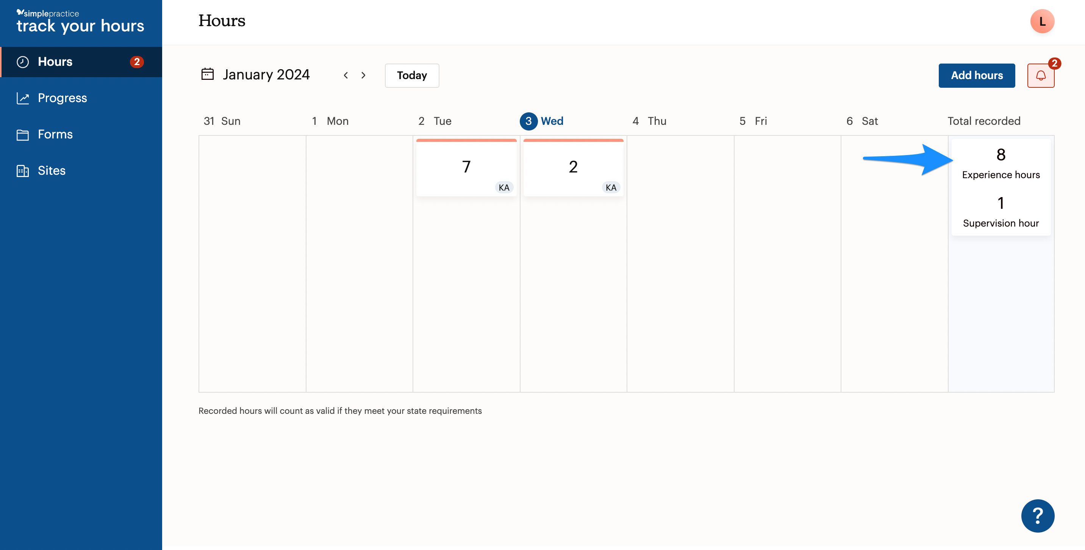Click the January 2024 month label
The image size is (1085, 550).
[266, 75]
